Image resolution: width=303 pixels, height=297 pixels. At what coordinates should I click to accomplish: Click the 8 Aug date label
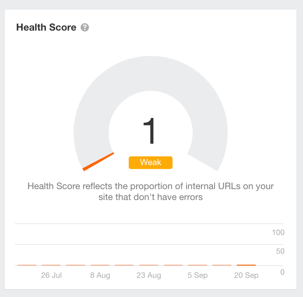coord(100,275)
